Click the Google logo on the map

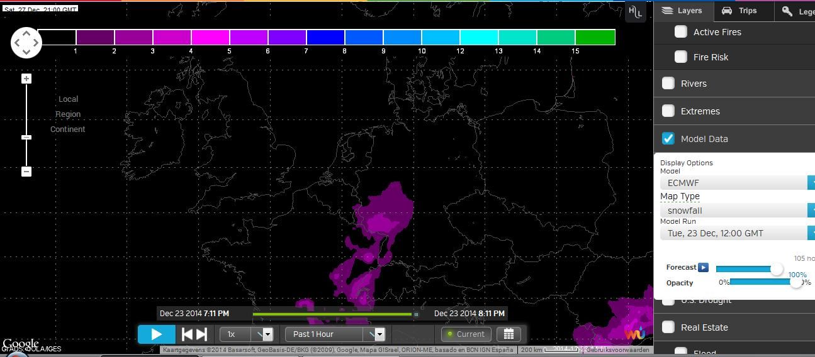20,344
